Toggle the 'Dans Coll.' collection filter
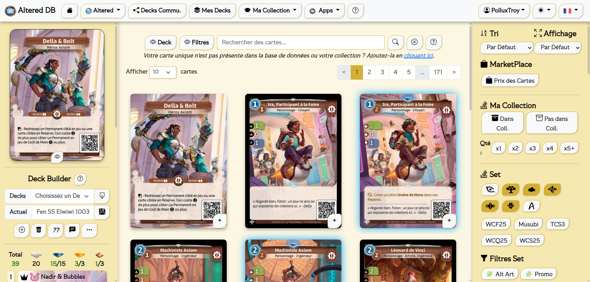The width and height of the screenshot is (590, 282). tap(502, 123)
